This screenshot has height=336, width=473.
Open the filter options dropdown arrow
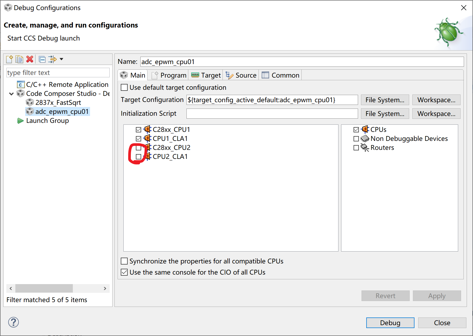point(61,59)
